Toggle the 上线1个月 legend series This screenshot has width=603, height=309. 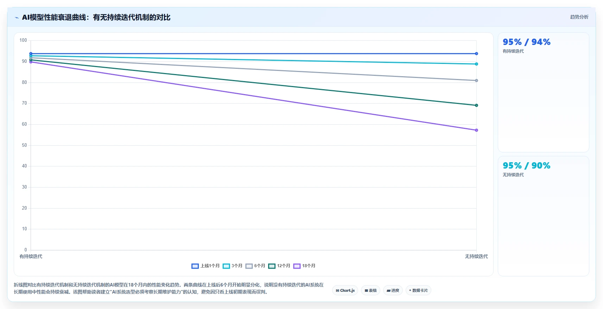tap(205, 266)
